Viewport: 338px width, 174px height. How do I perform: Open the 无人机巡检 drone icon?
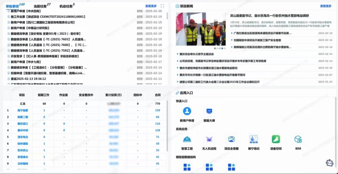209,139
